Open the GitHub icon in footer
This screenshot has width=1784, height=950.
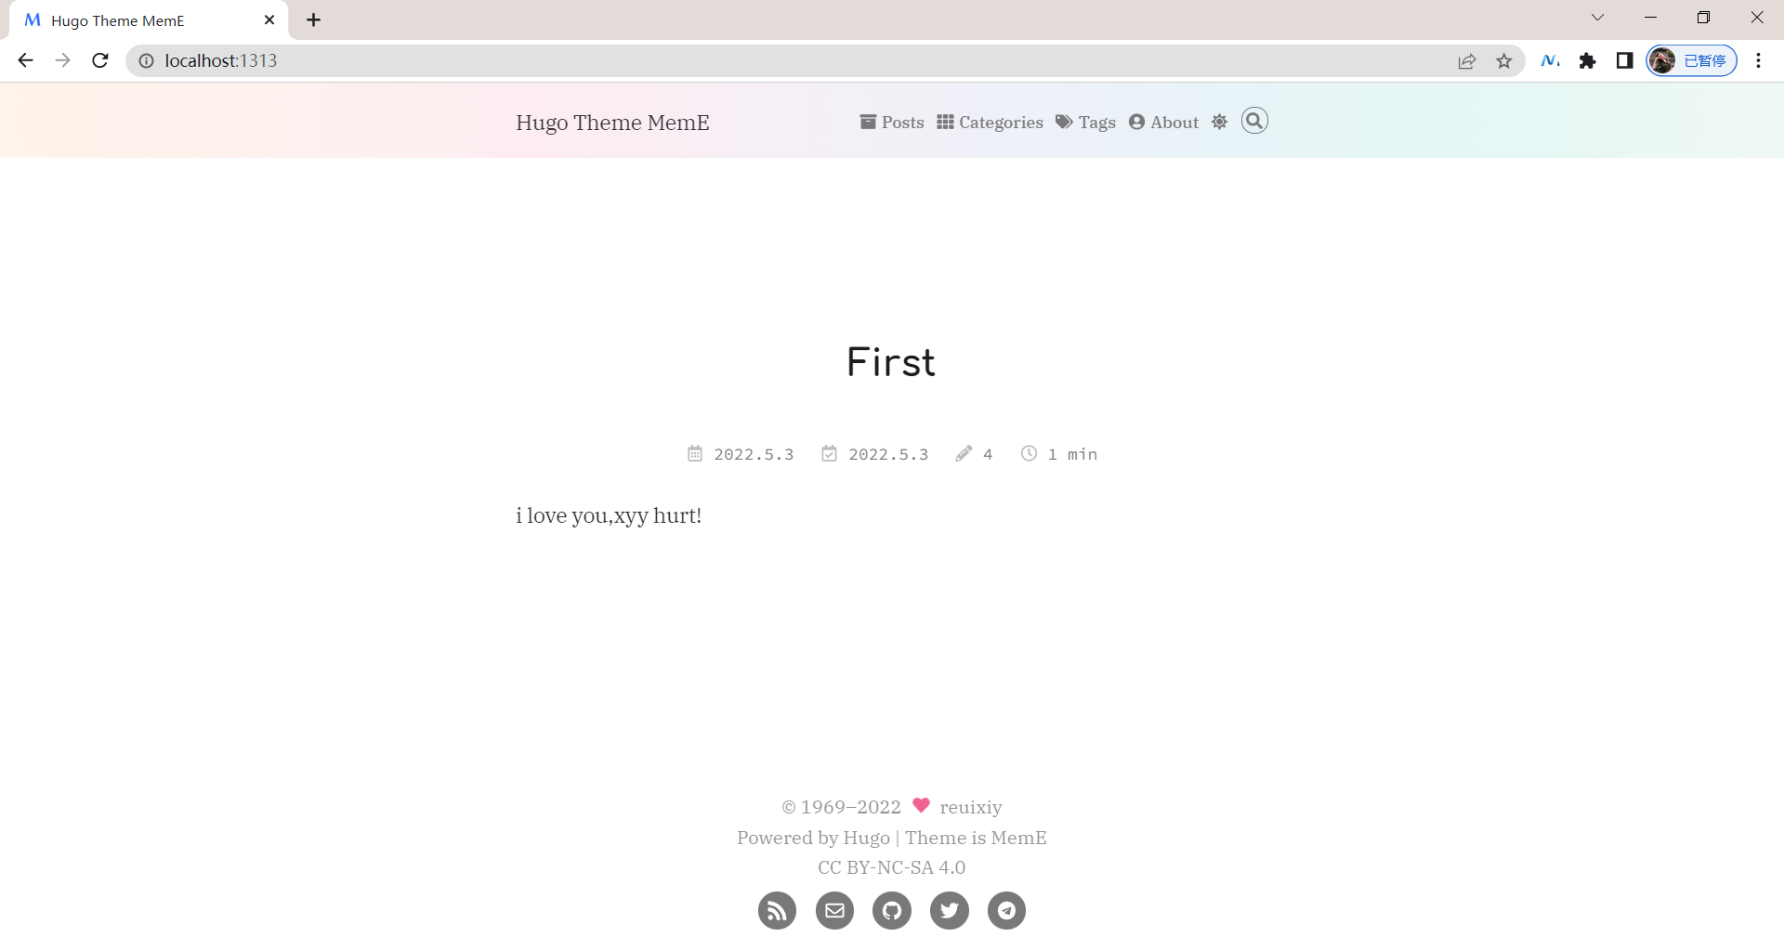(x=892, y=910)
